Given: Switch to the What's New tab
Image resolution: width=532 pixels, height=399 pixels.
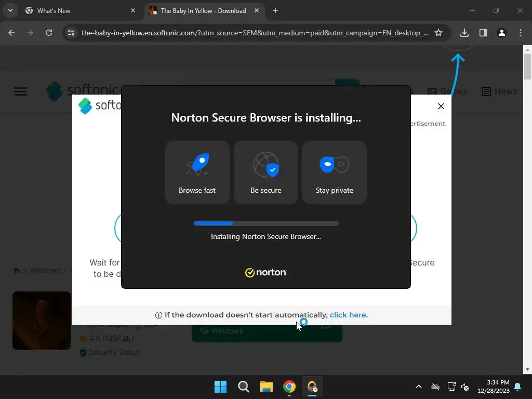Looking at the screenshot, I should [80, 11].
